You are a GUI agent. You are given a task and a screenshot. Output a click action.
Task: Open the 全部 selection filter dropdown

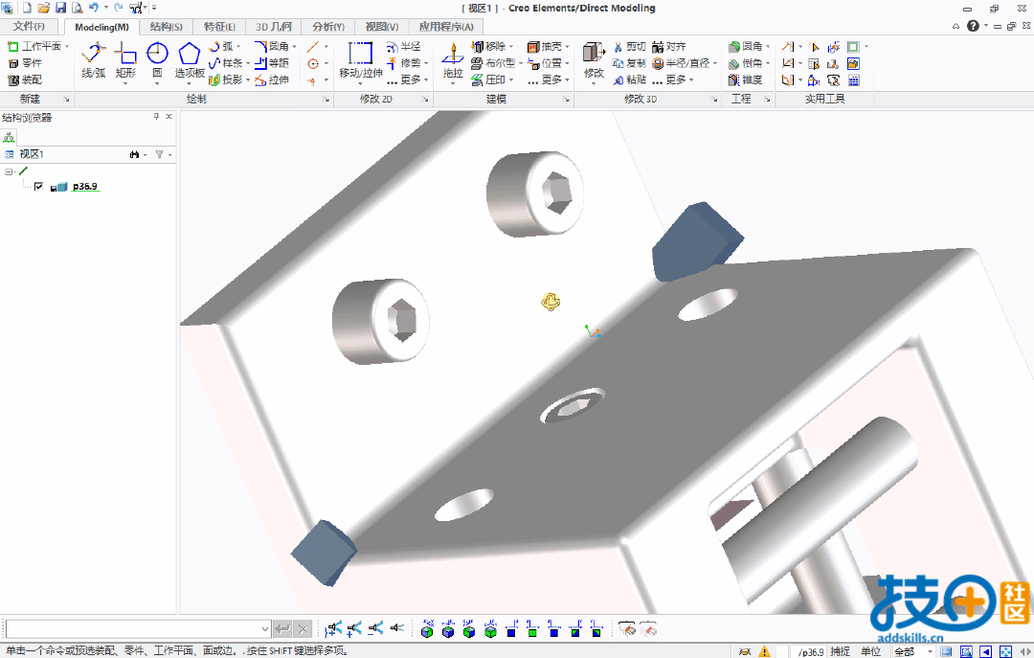click(x=930, y=651)
